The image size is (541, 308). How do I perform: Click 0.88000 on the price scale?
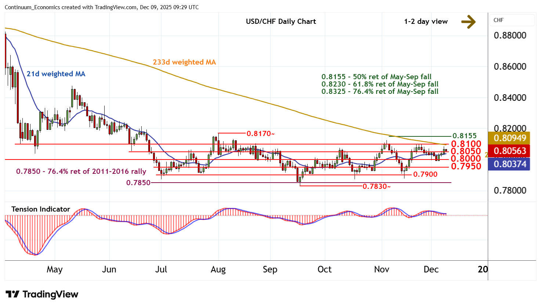point(510,36)
